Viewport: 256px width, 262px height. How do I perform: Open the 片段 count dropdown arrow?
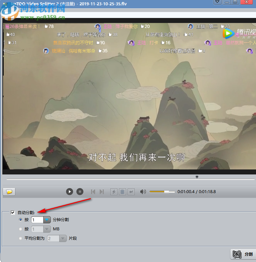click(x=63, y=238)
